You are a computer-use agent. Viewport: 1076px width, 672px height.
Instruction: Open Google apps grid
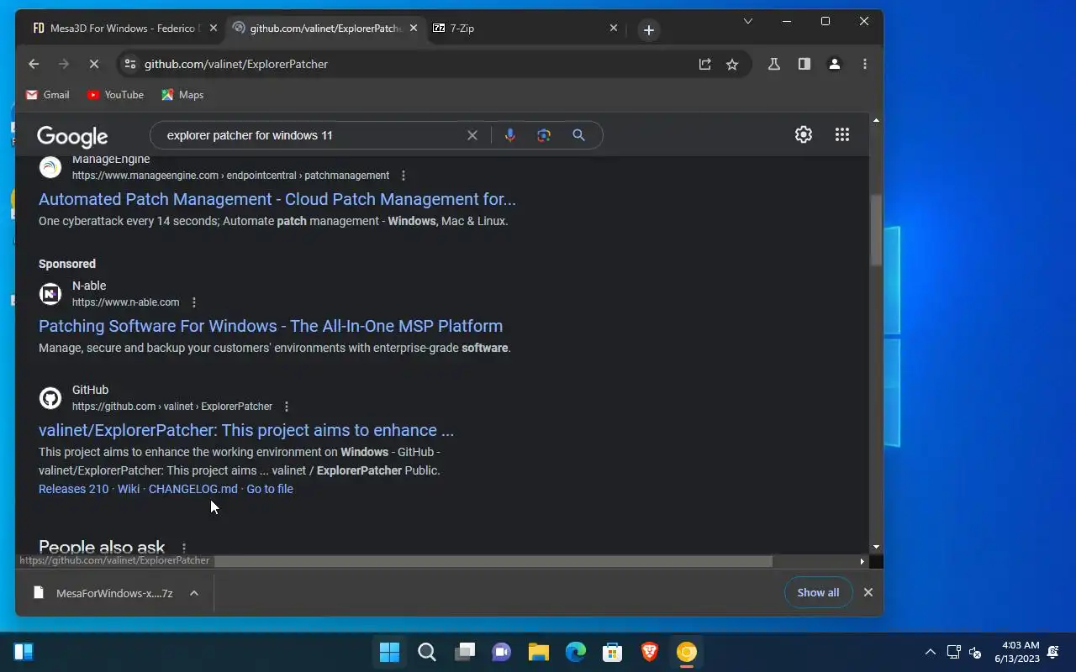[842, 134]
